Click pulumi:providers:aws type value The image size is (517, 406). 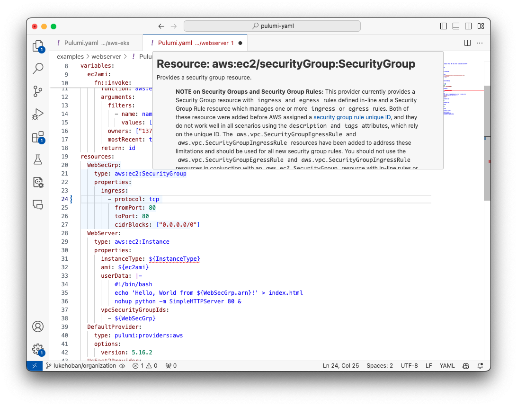click(148, 335)
